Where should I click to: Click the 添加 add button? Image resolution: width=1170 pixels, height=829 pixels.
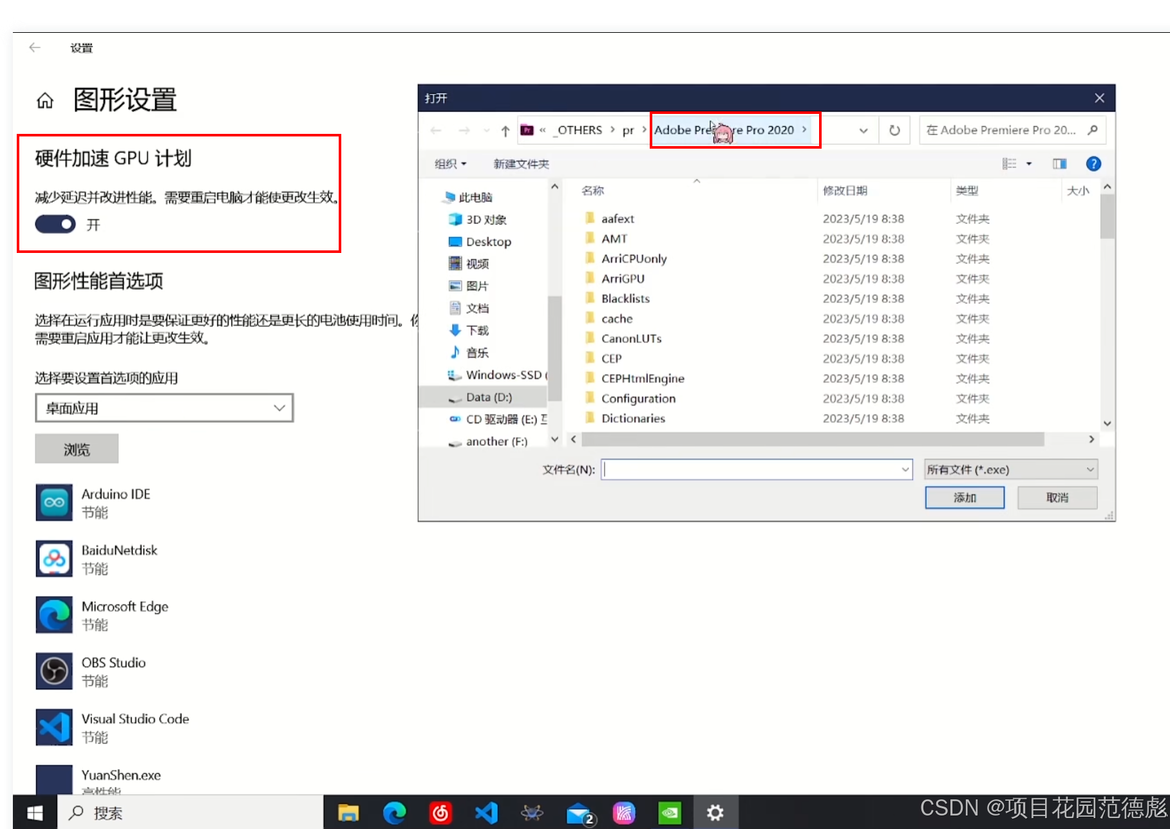[x=965, y=498]
